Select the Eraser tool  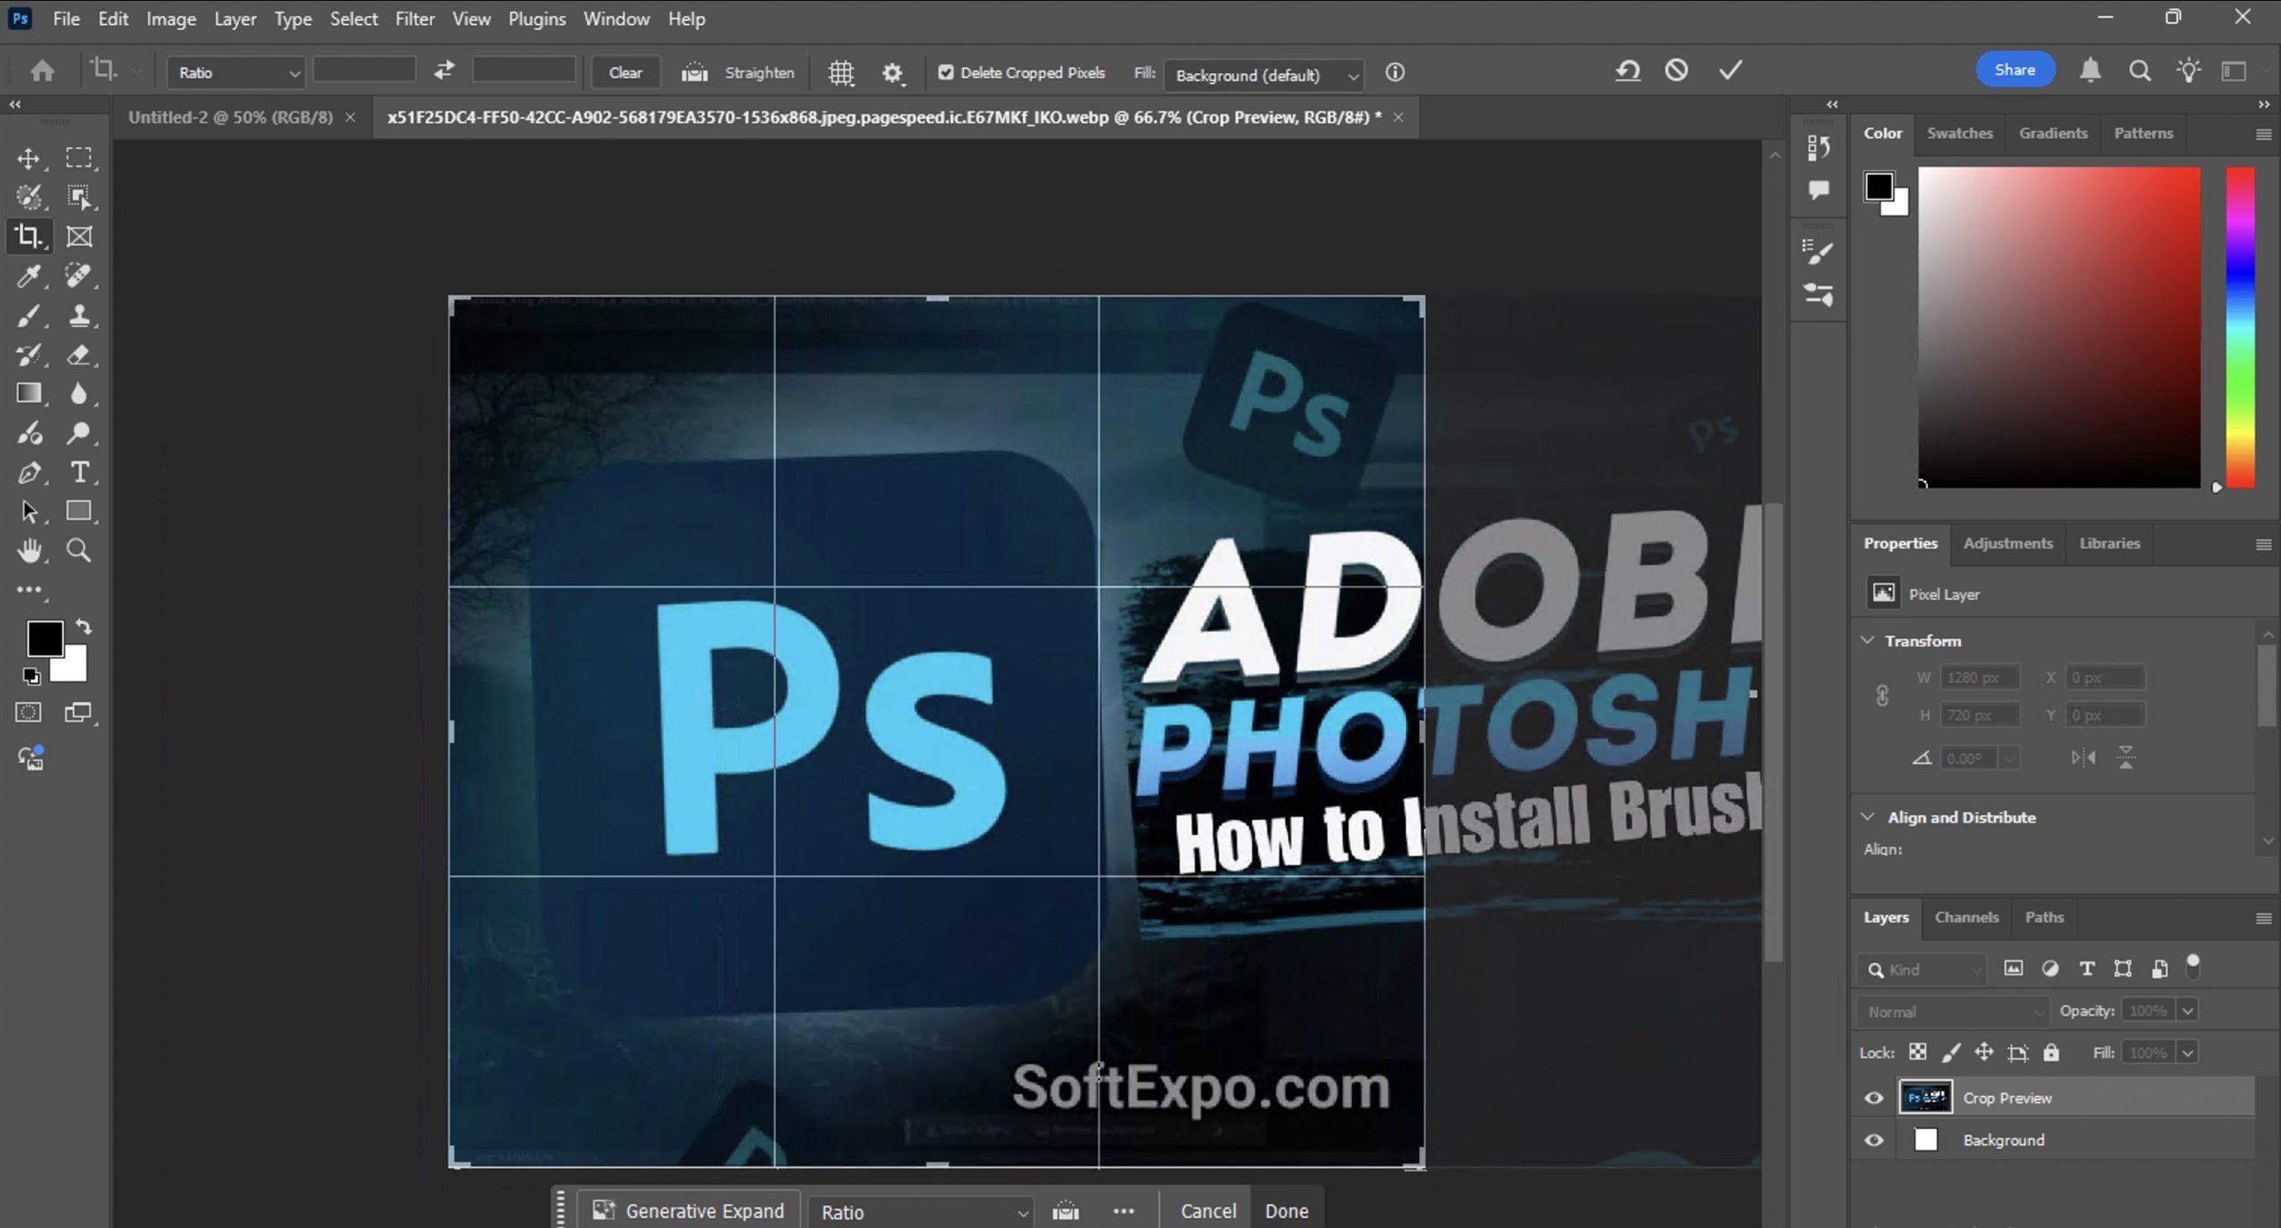tap(79, 355)
